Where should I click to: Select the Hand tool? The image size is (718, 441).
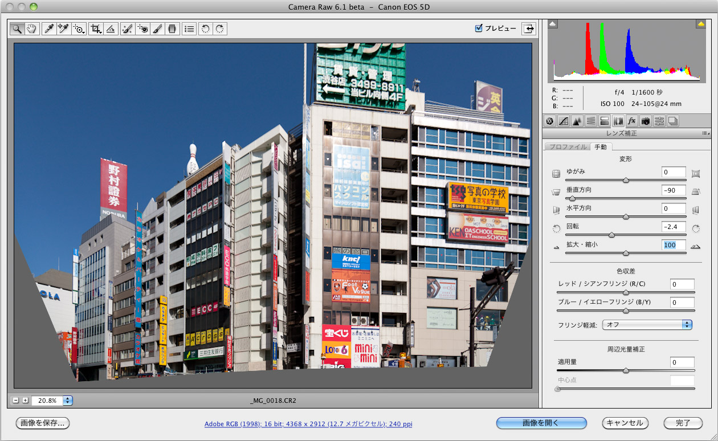pos(32,28)
